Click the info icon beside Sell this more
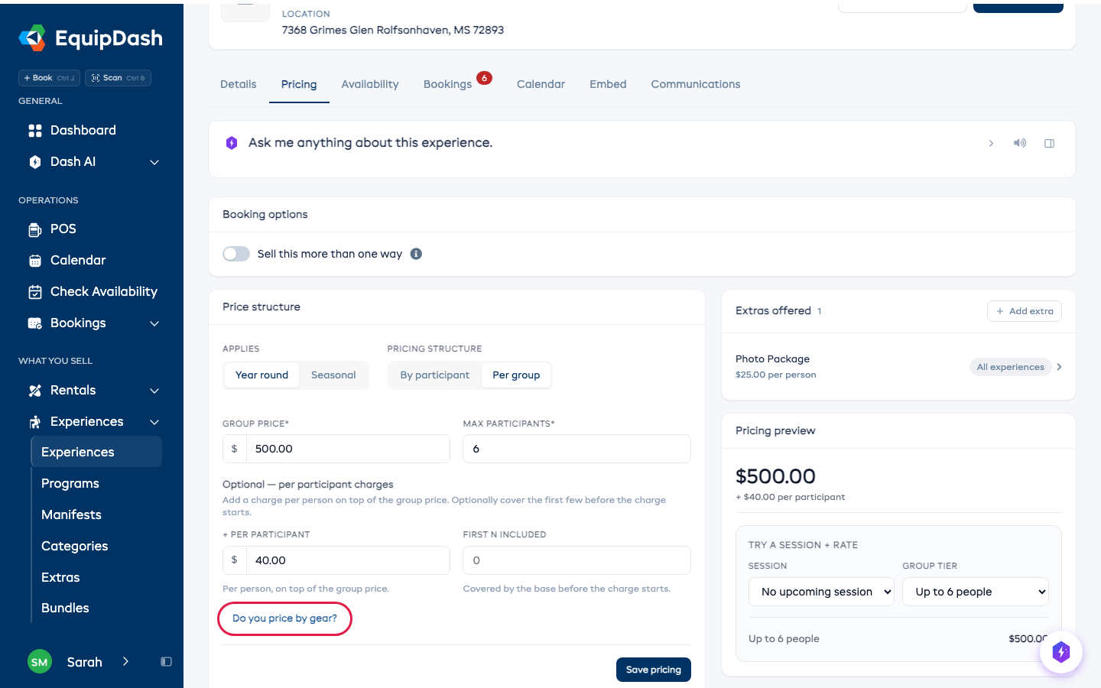1101x688 pixels. (416, 254)
